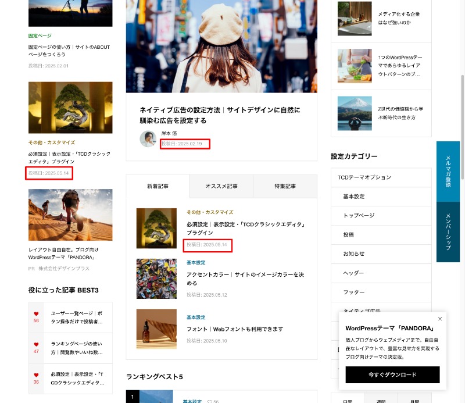Select 基本設定 in the 設定カテゴリー list
The width and height of the screenshot is (465, 403).
click(381, 197)
